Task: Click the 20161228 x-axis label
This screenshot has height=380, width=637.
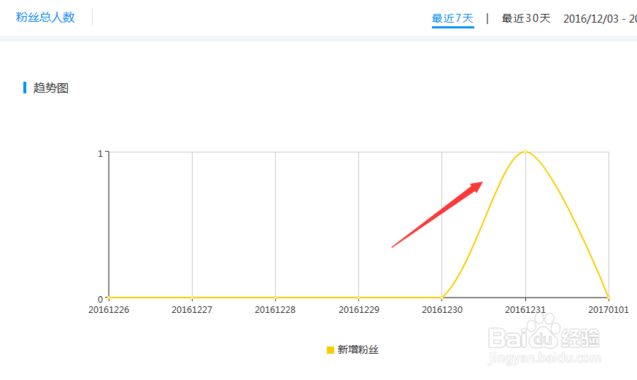Action: pyautogui.click(x=276, y=310)
